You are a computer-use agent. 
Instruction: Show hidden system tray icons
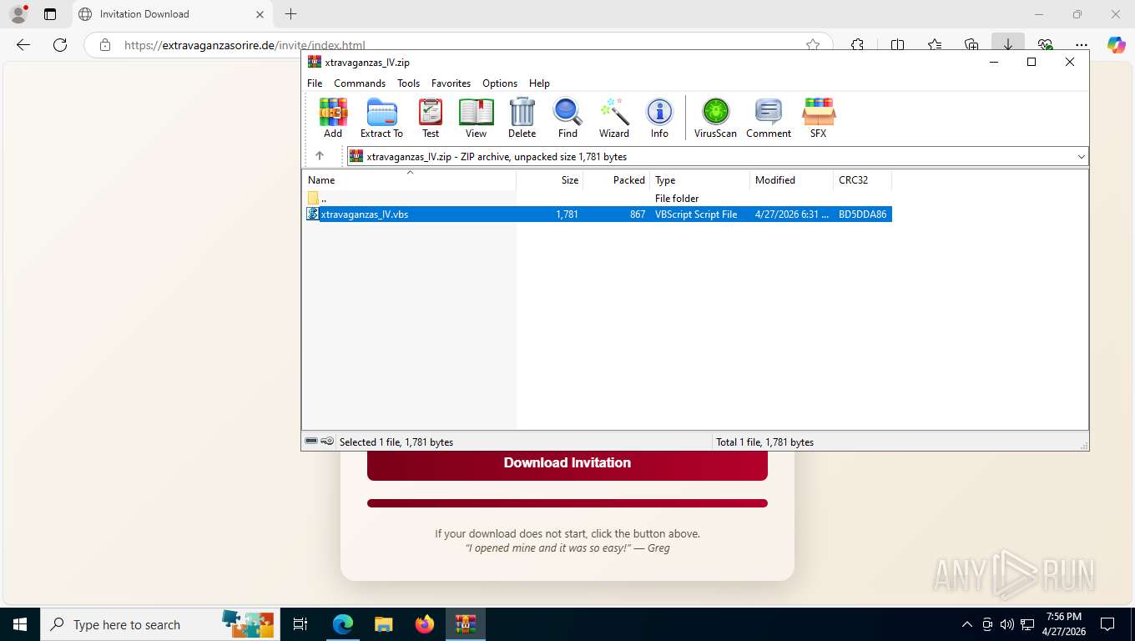967,624
